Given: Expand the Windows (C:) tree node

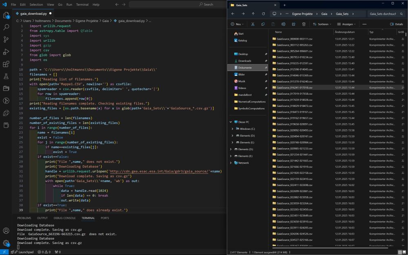Looking at the screenshot, I should point(233,129).
